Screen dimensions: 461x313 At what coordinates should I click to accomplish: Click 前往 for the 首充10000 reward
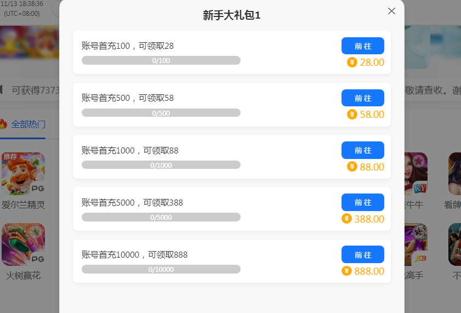click(x=362, y=254)
